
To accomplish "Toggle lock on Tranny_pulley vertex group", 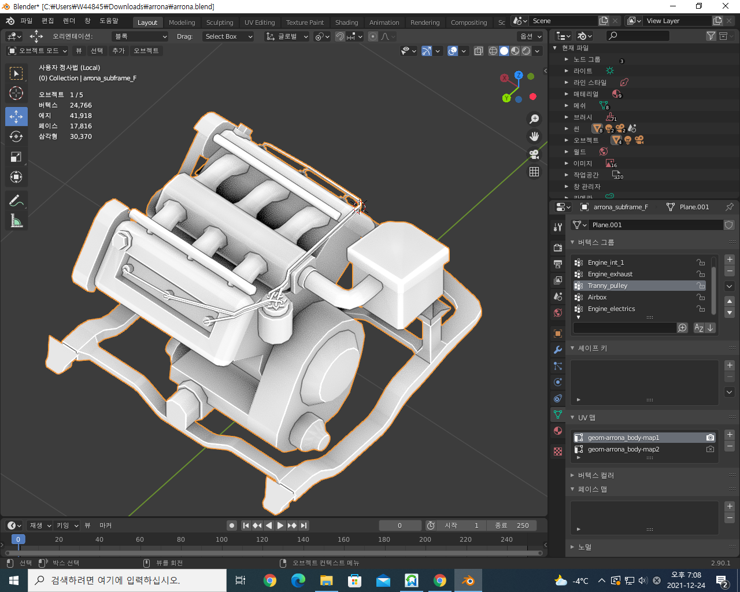I will tap(701, 286).
